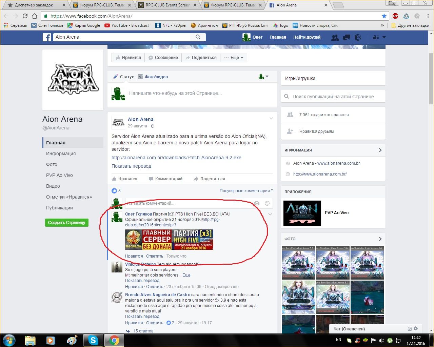Click Найти друзей in header
This screenshot has width=434, height=347.
pos(307,37)
